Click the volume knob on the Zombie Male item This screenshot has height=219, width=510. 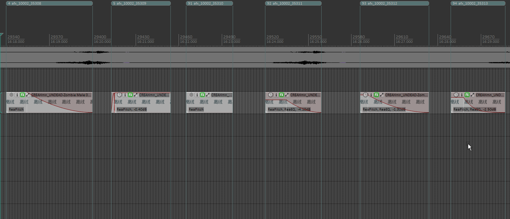point(11,95)
